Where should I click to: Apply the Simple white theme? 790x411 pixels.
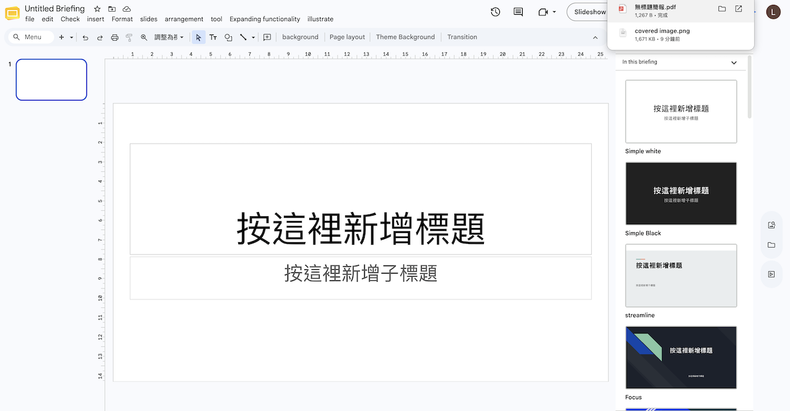[x=681, y=112]
